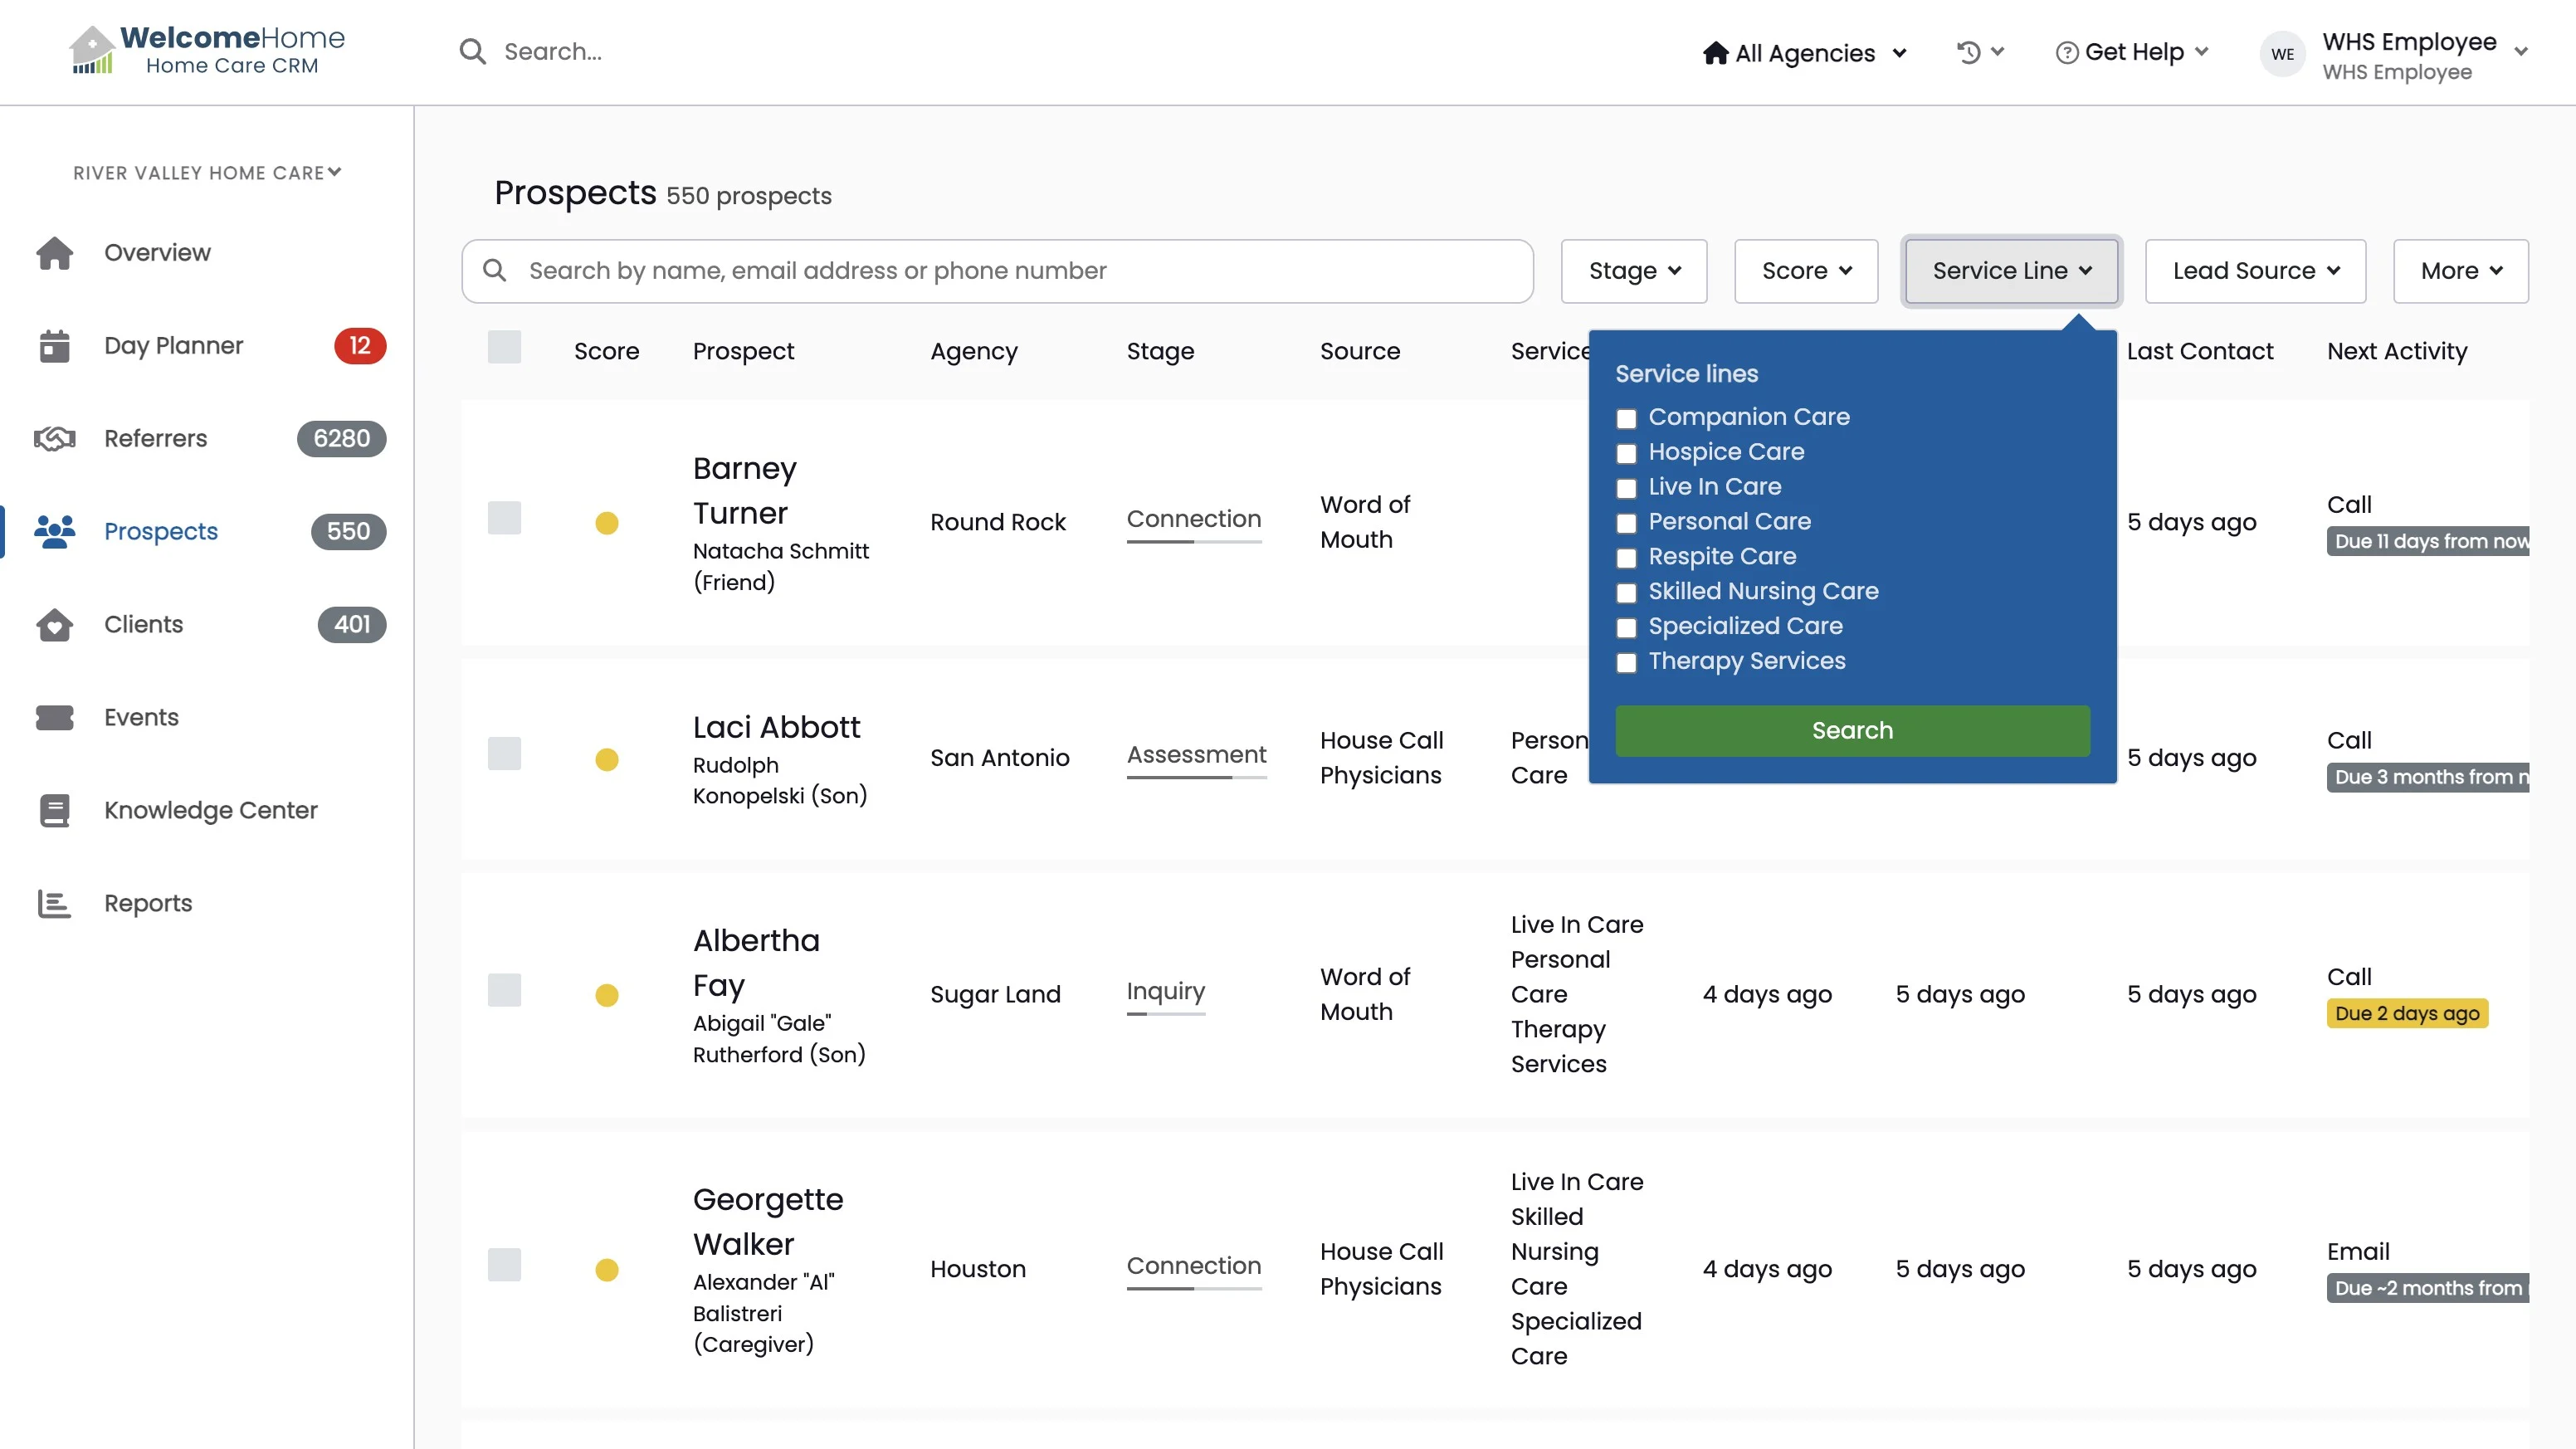The height and width of the screenshot is (1449, 2576).
Task: Open Day Planner calendar icon
Action: pos(55,346)
